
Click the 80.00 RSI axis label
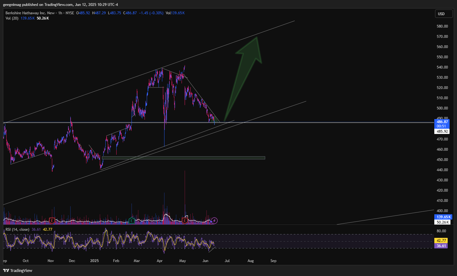(x=441, y=231)
